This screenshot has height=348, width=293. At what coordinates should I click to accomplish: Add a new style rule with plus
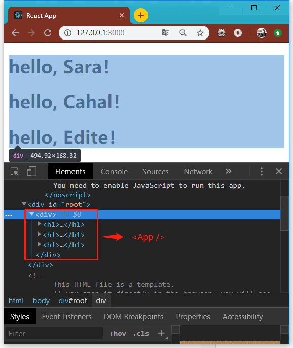[x=161, y=333]
